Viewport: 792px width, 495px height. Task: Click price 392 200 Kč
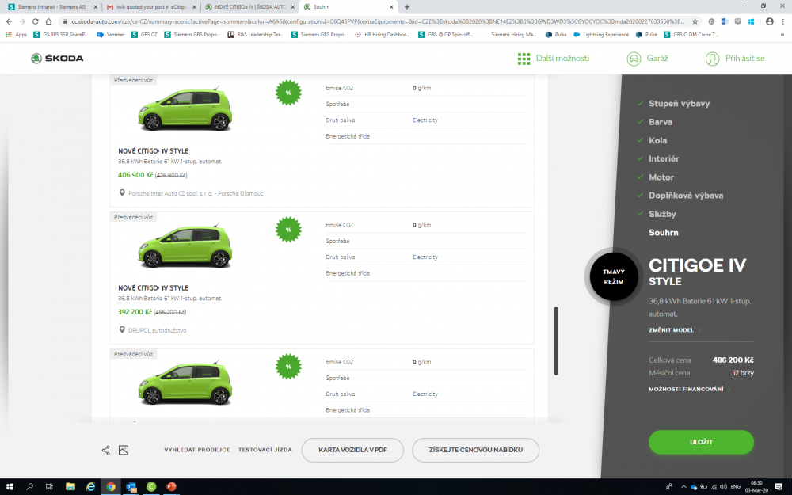(135, 312)
